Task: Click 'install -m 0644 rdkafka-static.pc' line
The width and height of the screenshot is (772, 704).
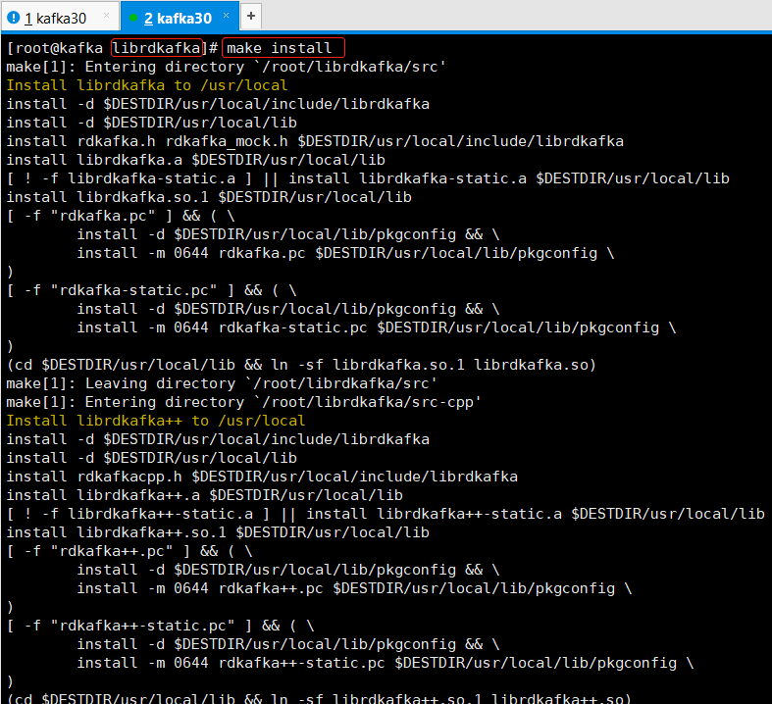Action: coord(377,327)
